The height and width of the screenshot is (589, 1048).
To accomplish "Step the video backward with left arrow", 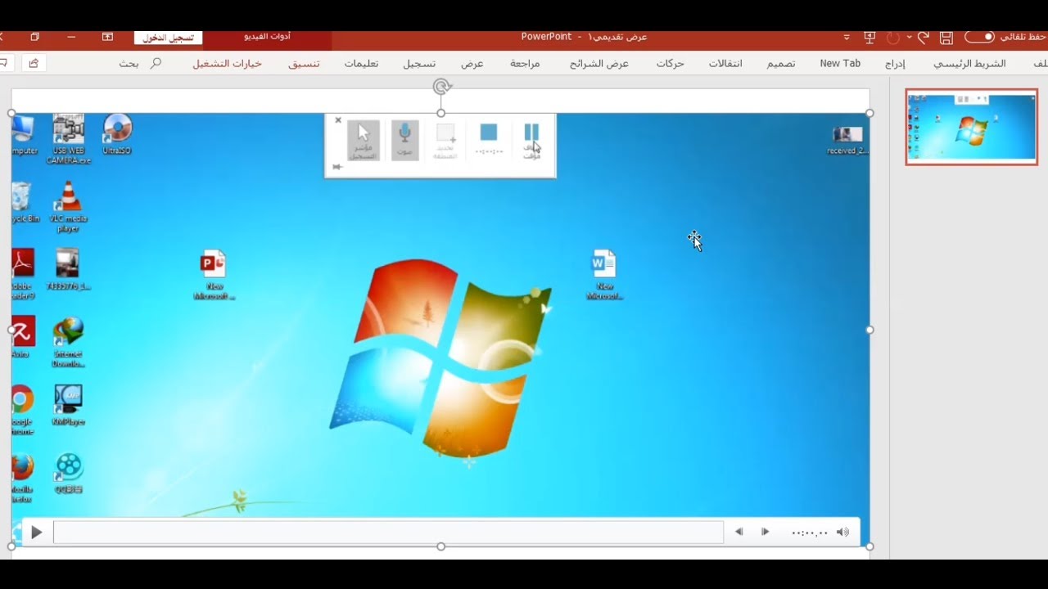I will pyautogui.click(x=739, y=532).
